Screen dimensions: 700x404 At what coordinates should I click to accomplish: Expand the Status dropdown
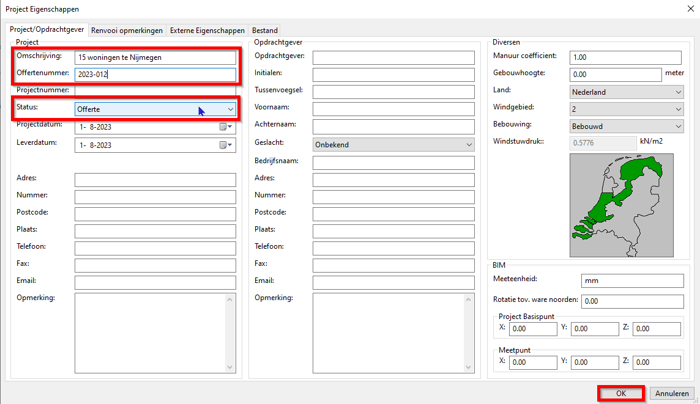coord(230,109)
